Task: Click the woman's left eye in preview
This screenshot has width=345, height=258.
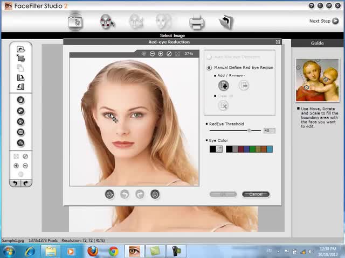Action: [136, 115]
